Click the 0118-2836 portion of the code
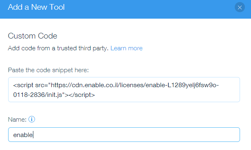The image size is (251, 150). [29, 95]
